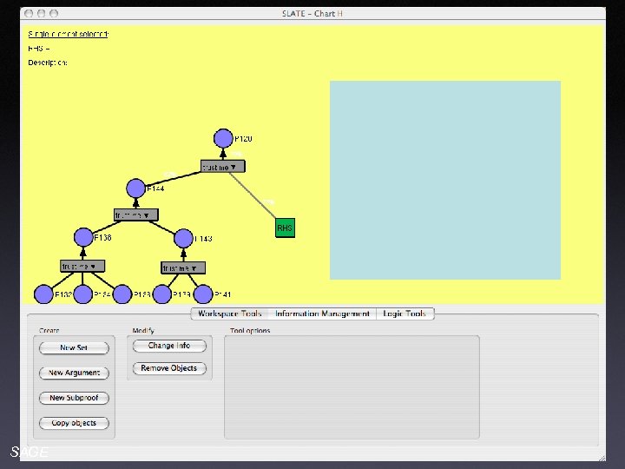Select the P144 node circle
625x469 pixels.
136,188
